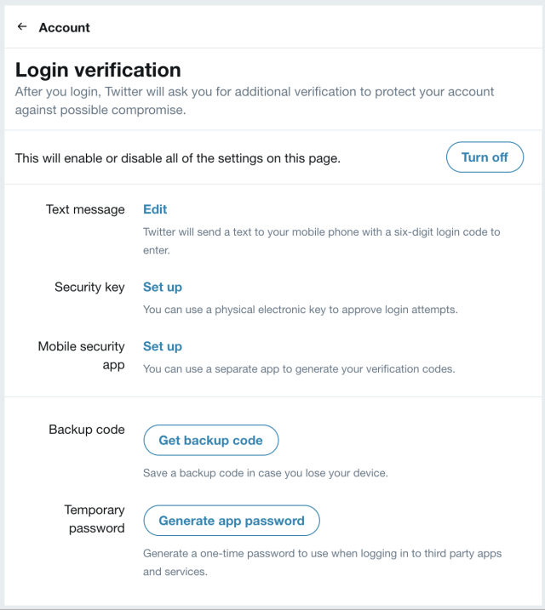Click the 'Save a backup code' description
The width and height of the screenshot is (545, 610).
tap(266, 473)
